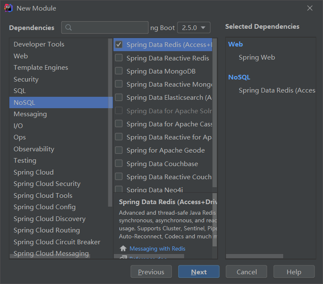The image size is (323, 284).
Task: Click category list vertical scrollbar
Action: pyautogui.click(x=110, y=123)
